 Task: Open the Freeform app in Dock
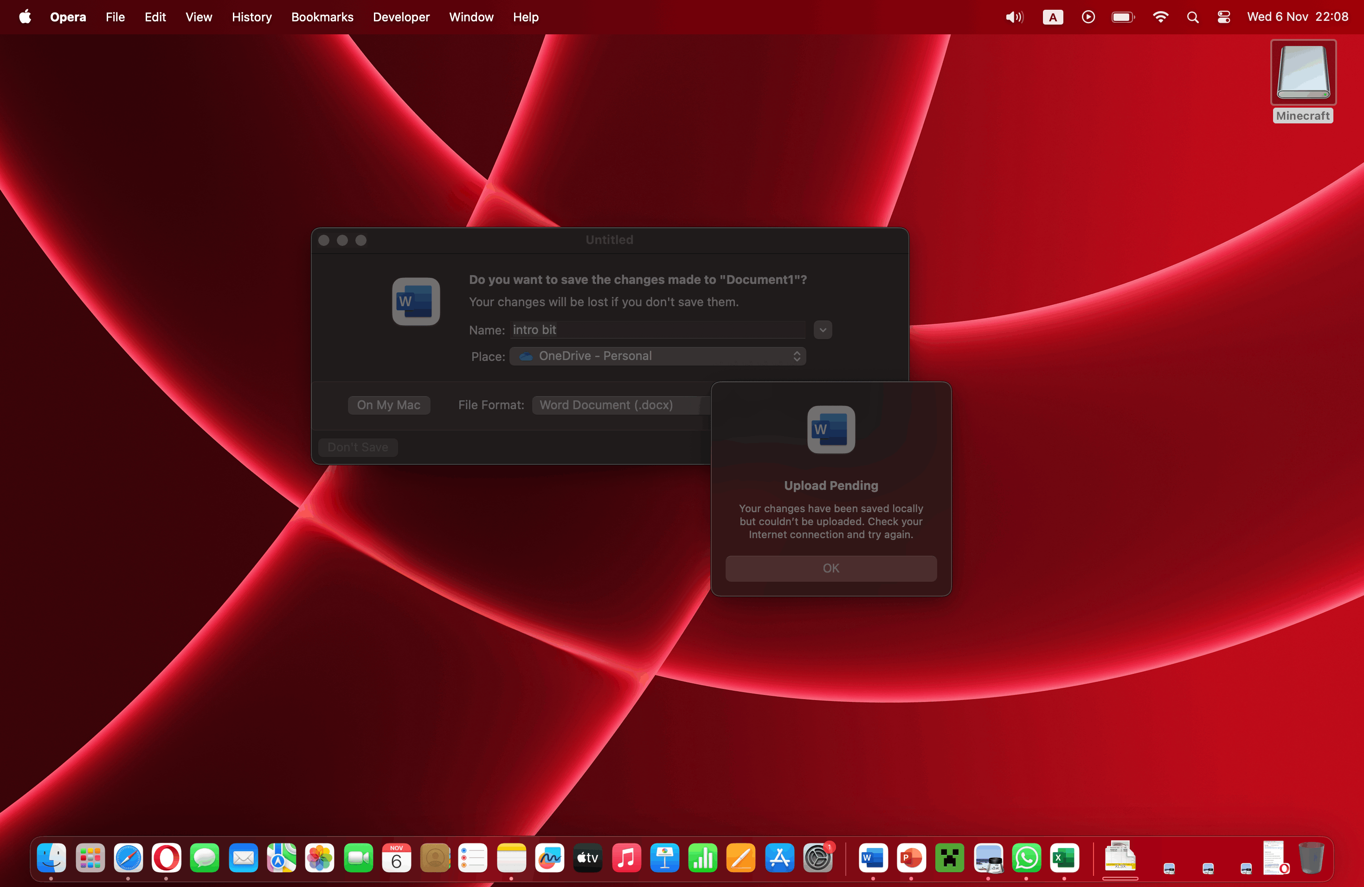549,858
